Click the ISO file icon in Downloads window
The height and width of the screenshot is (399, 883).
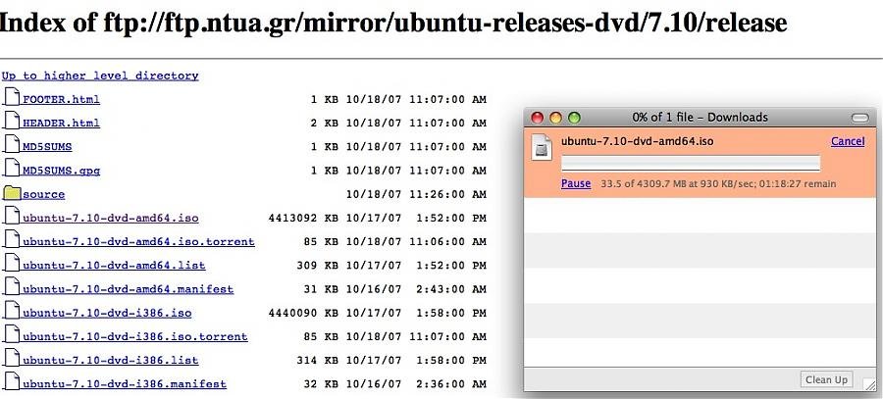542,147
